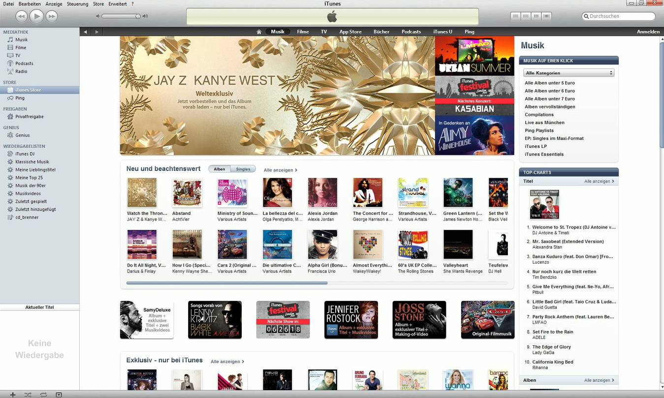Click Alle anzeigen for Top-Charts Alben
This screenshot has height=398, width=664.
point(599,380)
